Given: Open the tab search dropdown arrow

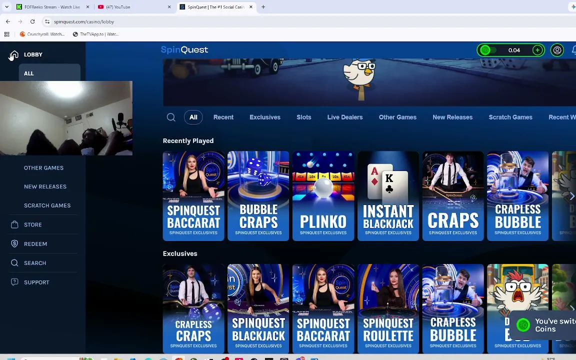Looking at the screenshot, I should [6, 7].
